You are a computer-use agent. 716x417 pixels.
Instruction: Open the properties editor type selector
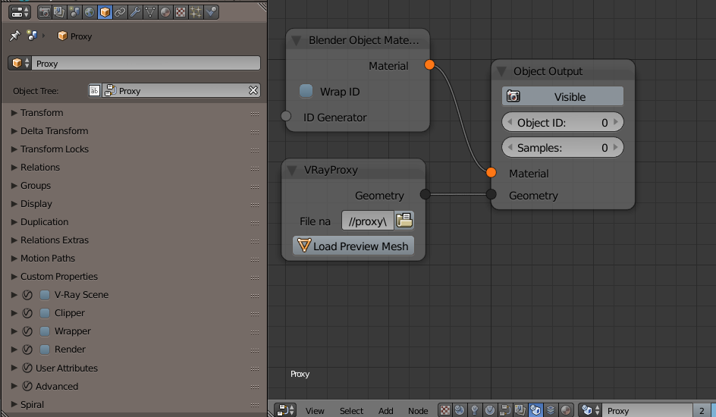click(20, 12)
